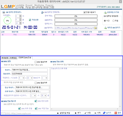Click the 숨기기 hide icon
The image size is (123, 116).
point(104,113)
